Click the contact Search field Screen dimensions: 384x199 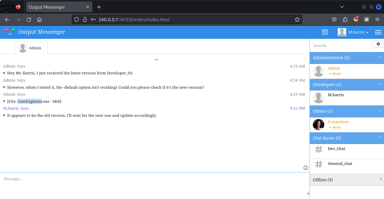pos(340,45)
